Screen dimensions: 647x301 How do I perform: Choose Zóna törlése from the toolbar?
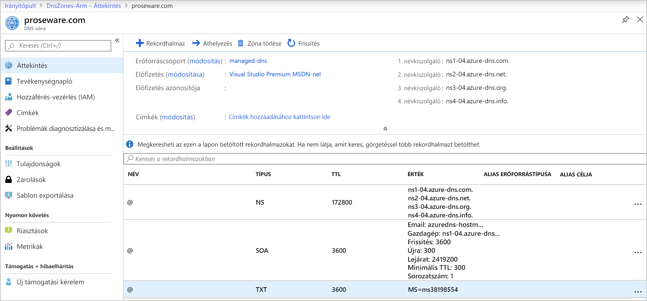coord(264,44)
